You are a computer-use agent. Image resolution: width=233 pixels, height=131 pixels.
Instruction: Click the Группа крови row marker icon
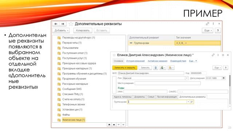[131, 43]
